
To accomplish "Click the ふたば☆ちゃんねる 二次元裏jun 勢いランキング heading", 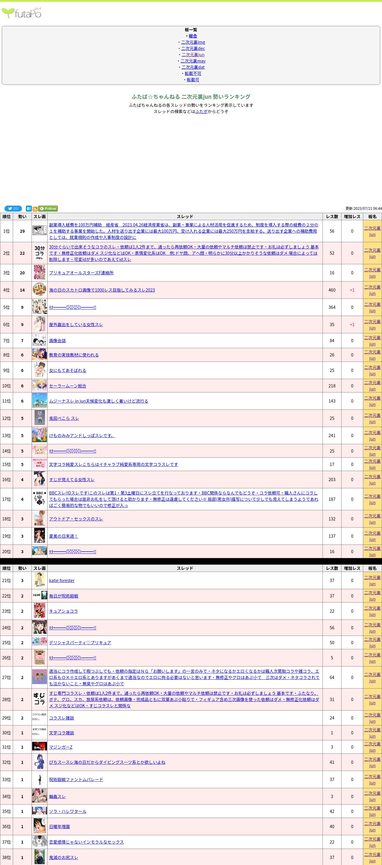I will [191, 97].
